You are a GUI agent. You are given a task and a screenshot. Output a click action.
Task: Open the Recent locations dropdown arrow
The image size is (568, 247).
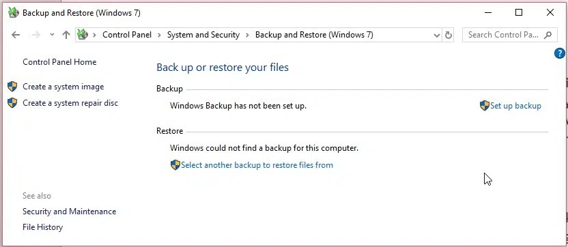[x=52, y=35]
